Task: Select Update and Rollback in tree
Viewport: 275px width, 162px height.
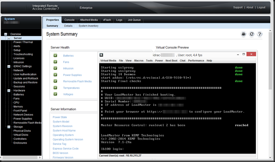Action: coord(26,78)
